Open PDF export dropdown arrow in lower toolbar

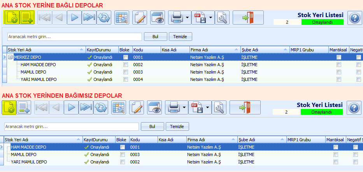(208, 107)
